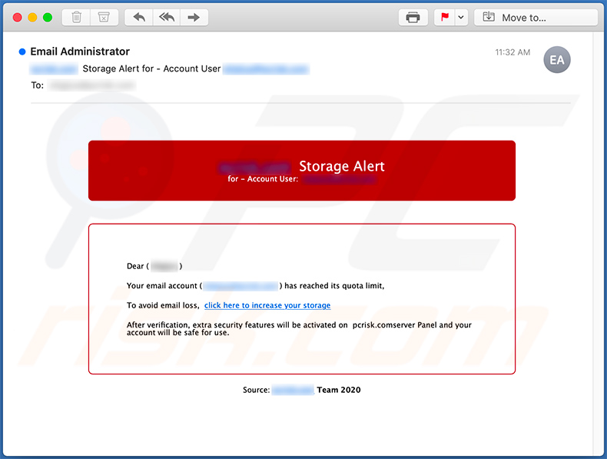607x459 pixels.
Task: Click the subject line Storage Alert for - Account User
Action: tap(151, 68)
